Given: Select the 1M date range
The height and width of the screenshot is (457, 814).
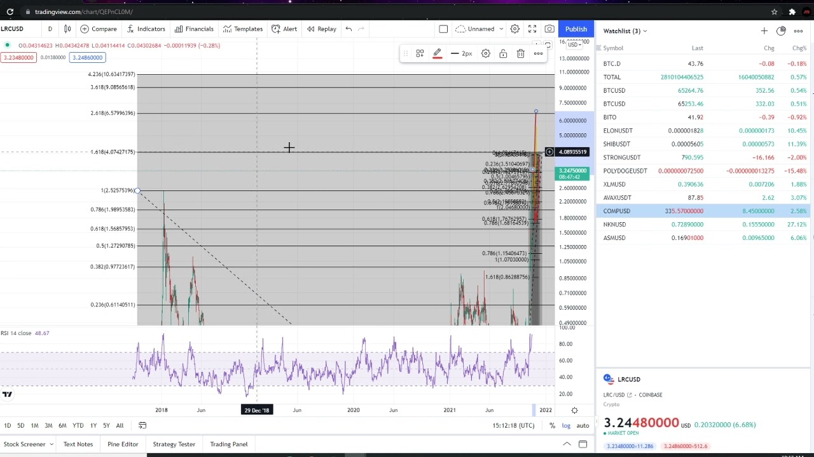Looking at the screenshot, I should pyautogui.click(x=34, y=426).
